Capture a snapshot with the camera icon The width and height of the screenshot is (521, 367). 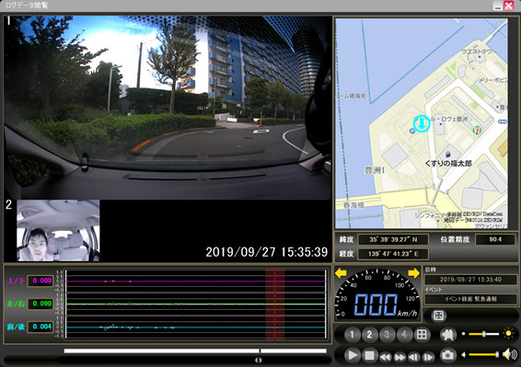[448, 355]
